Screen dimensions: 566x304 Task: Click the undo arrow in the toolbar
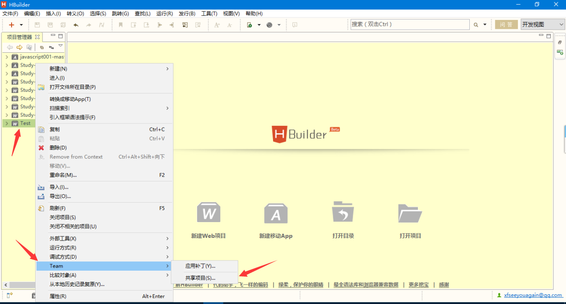click(76, 25)
